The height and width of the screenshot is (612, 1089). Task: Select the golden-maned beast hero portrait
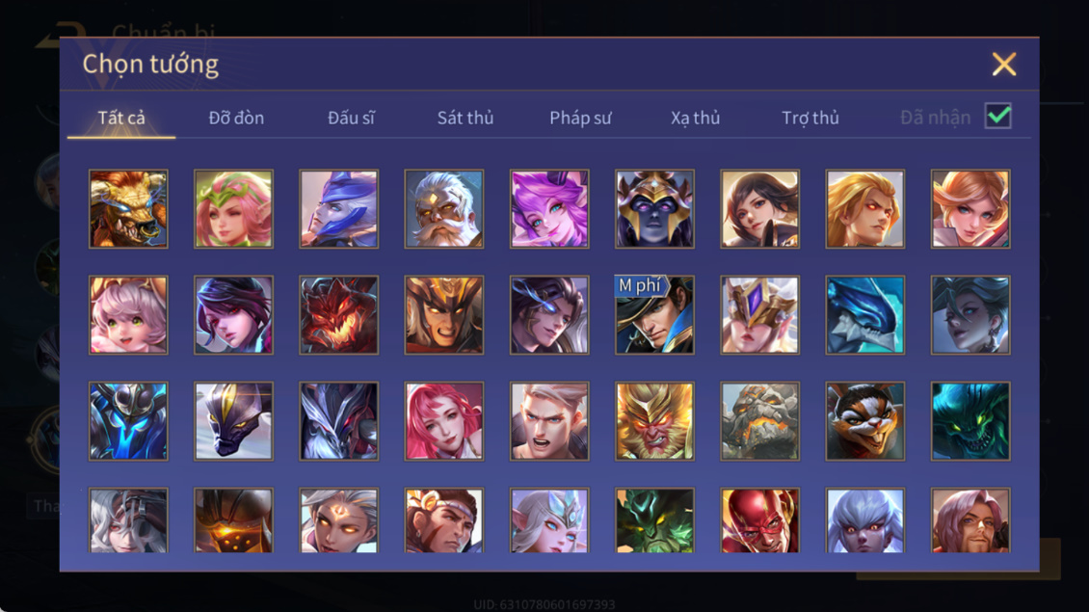(128, 209)
